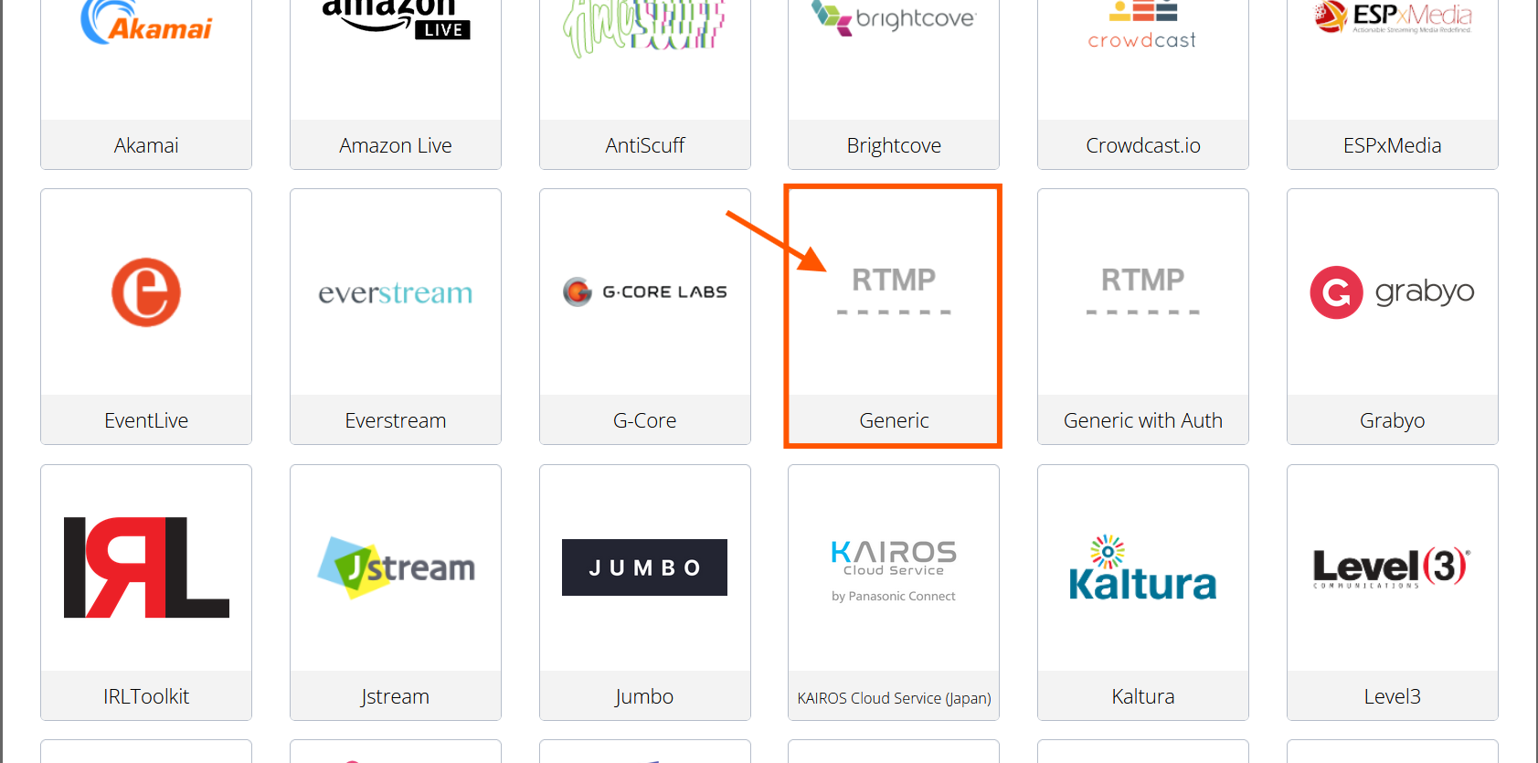Select the ESPxMedia logo

[1393, 17]
